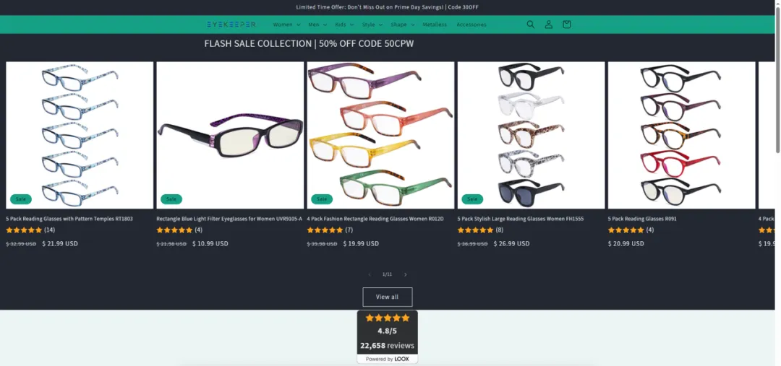This screenshot has height=366, width=781.
Task: Click the $ 19.99 USD price of R012D
Action: [361, 244]
